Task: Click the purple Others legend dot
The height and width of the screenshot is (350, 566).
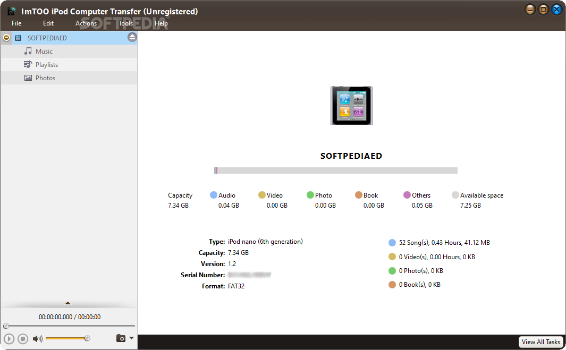Action: click(x=407, y=195)
